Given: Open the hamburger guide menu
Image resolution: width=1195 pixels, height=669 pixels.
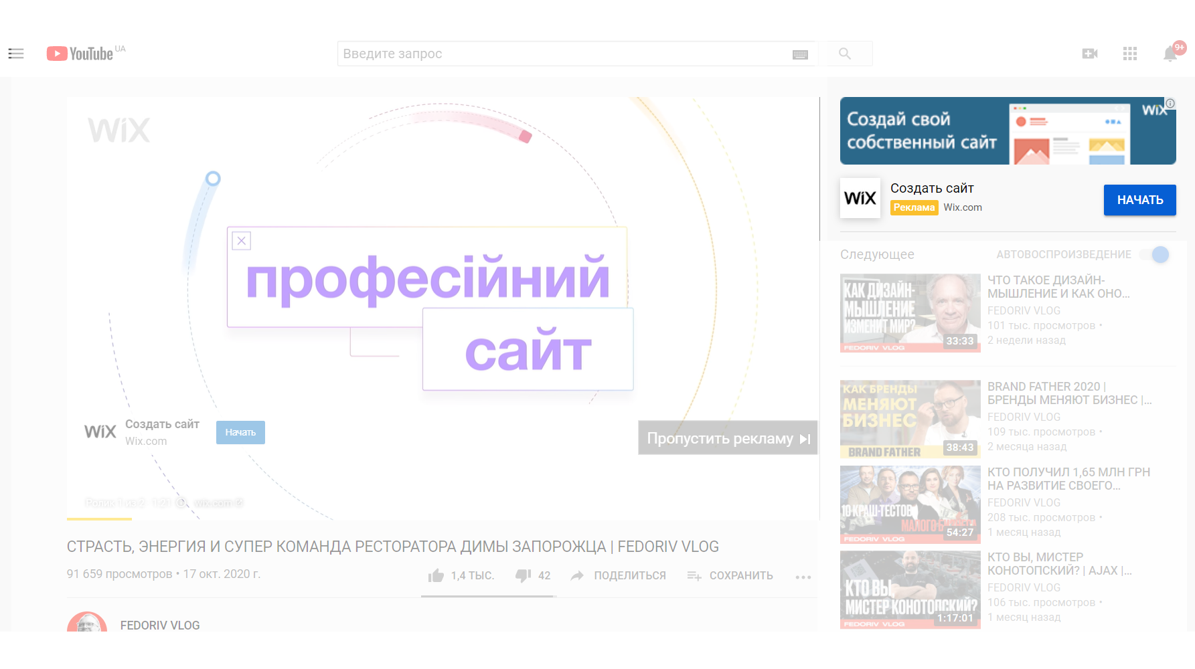Looking at the screenshot, I should tap(16, 54).
